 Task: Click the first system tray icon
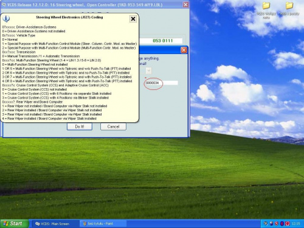266,224
